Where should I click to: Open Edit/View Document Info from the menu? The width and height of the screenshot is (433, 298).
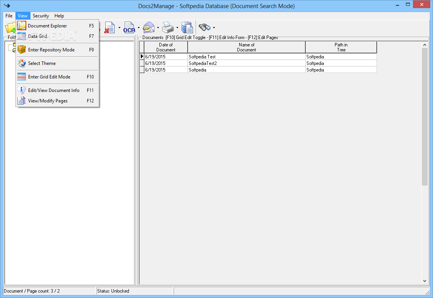pyautogui.click(x=57, y=90)
